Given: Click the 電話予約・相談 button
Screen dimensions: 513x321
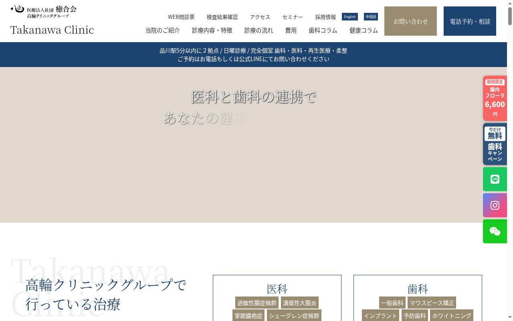Looking at the screenshot, I should [x=470, y=21].
